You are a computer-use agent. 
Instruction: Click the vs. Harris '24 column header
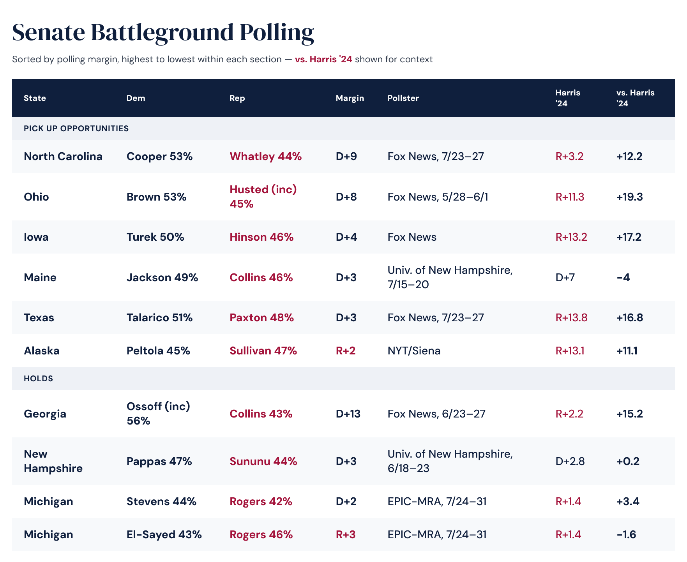[x=635, y=98]
